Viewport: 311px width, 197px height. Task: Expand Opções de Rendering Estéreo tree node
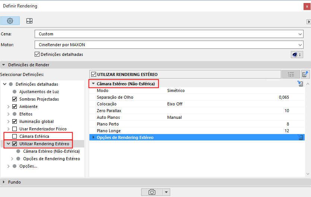click(x=12, y=159)
